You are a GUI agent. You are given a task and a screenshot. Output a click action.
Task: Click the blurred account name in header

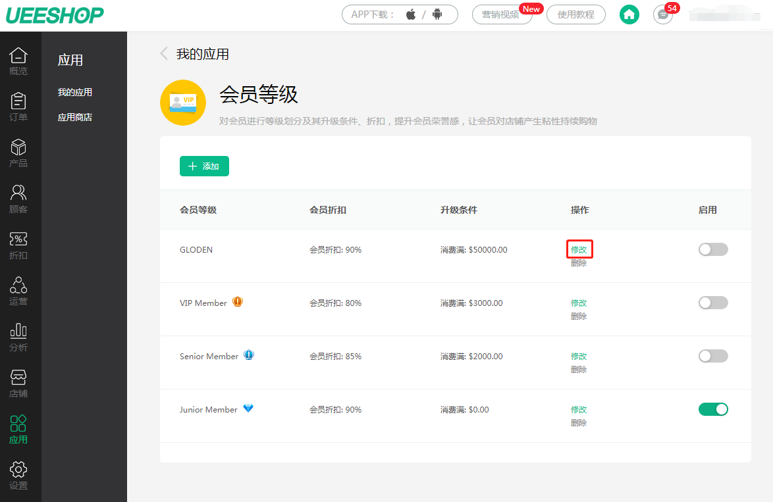click(725, 14)
